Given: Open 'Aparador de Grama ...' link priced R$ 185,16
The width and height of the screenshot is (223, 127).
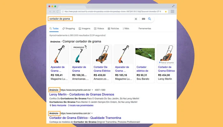Looking at the screenshot, I should [x=122, y=69].
